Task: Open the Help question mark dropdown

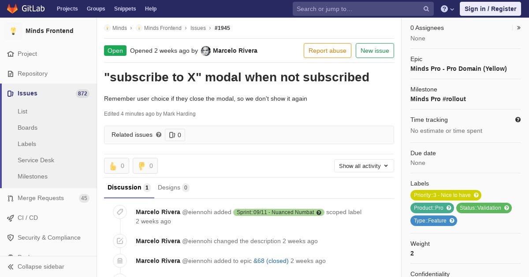Action: coord(447,9)
